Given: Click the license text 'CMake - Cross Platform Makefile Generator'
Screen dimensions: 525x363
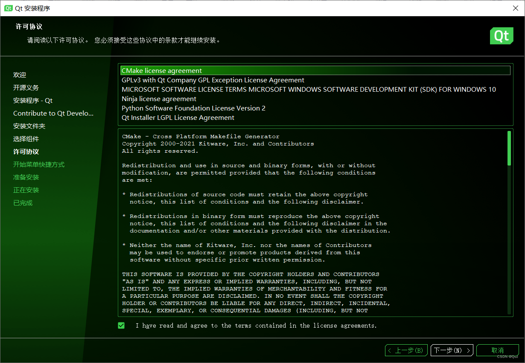Looking at the screenshot, I should point(201,136).
